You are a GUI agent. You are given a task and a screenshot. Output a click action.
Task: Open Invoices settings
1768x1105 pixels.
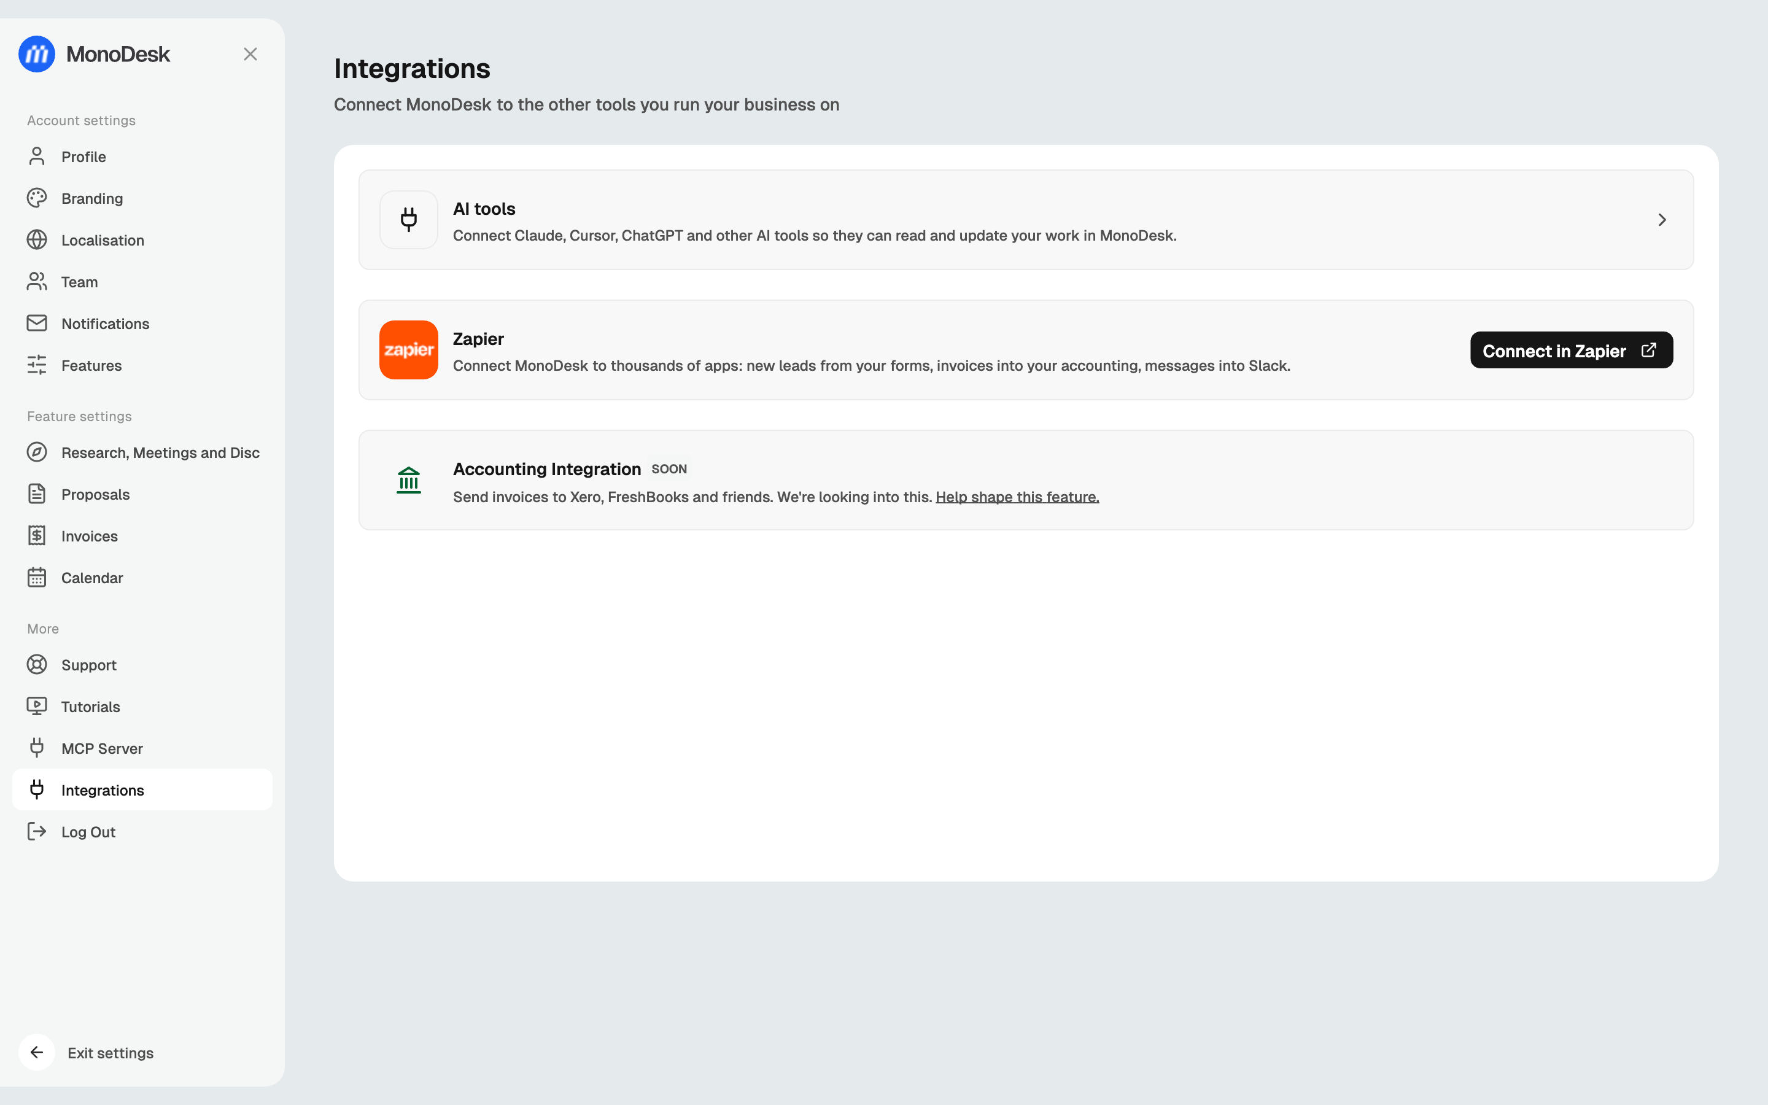[x=142, y=536]
